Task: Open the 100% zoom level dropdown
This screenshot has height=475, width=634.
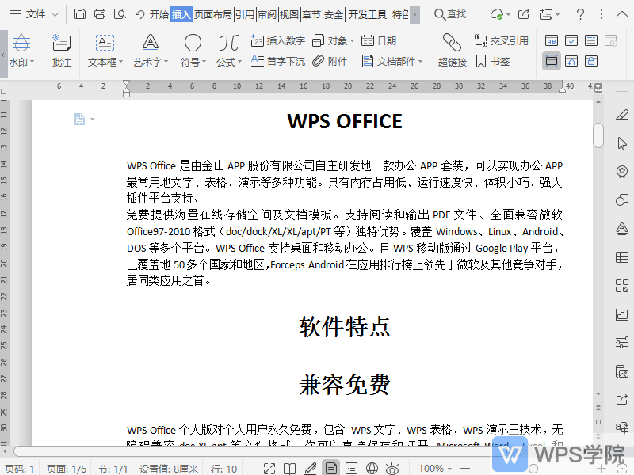Action: 435,469
